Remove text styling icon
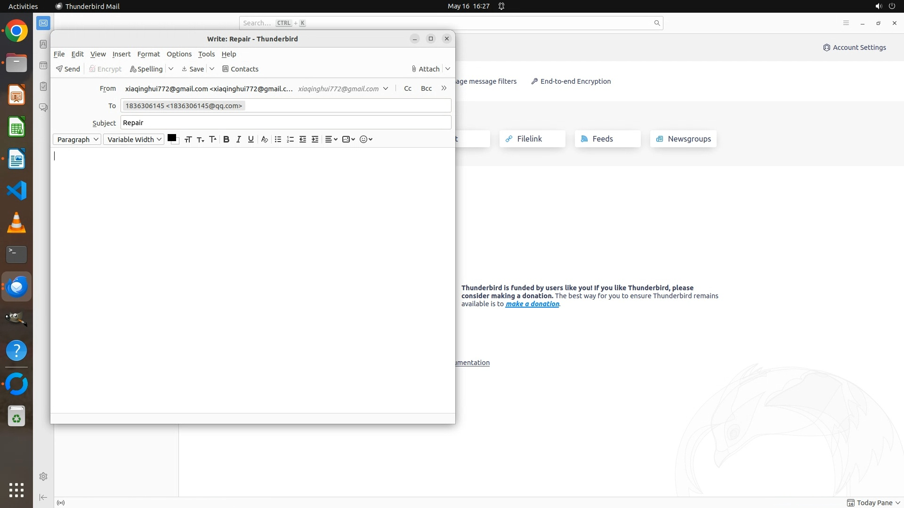 pyautogui.click(x=264, y=139)
